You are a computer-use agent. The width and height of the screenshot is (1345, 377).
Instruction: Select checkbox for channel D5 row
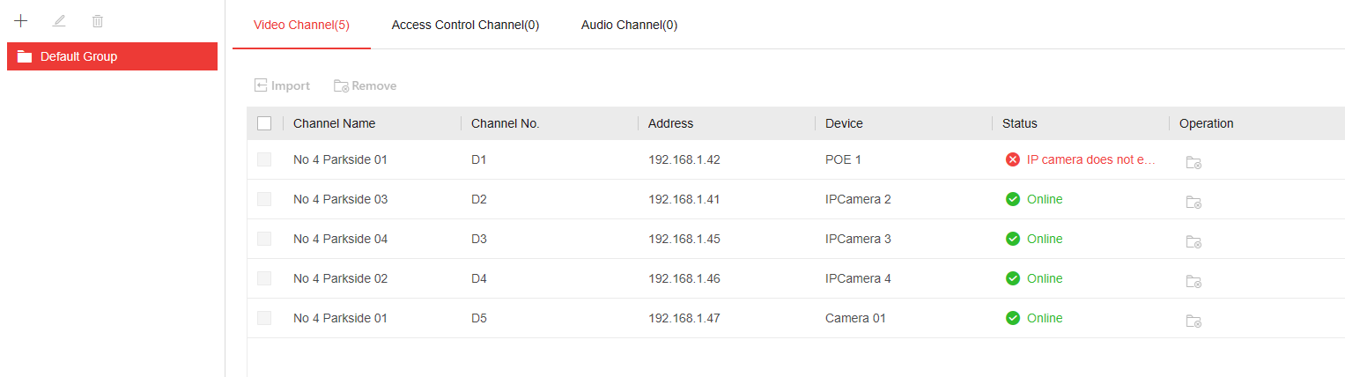point(264,318)
